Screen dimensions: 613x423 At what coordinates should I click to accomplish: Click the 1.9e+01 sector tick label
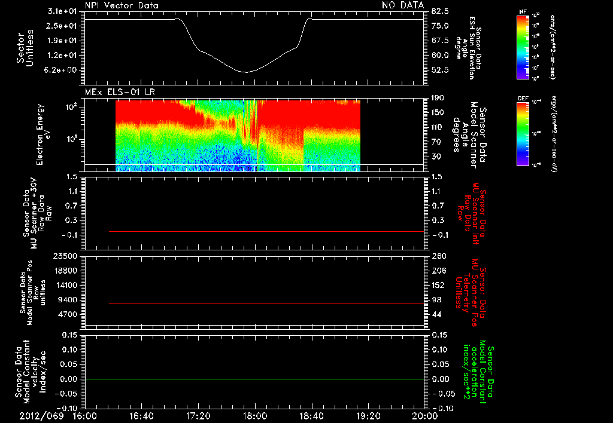(x=62, y=41)
